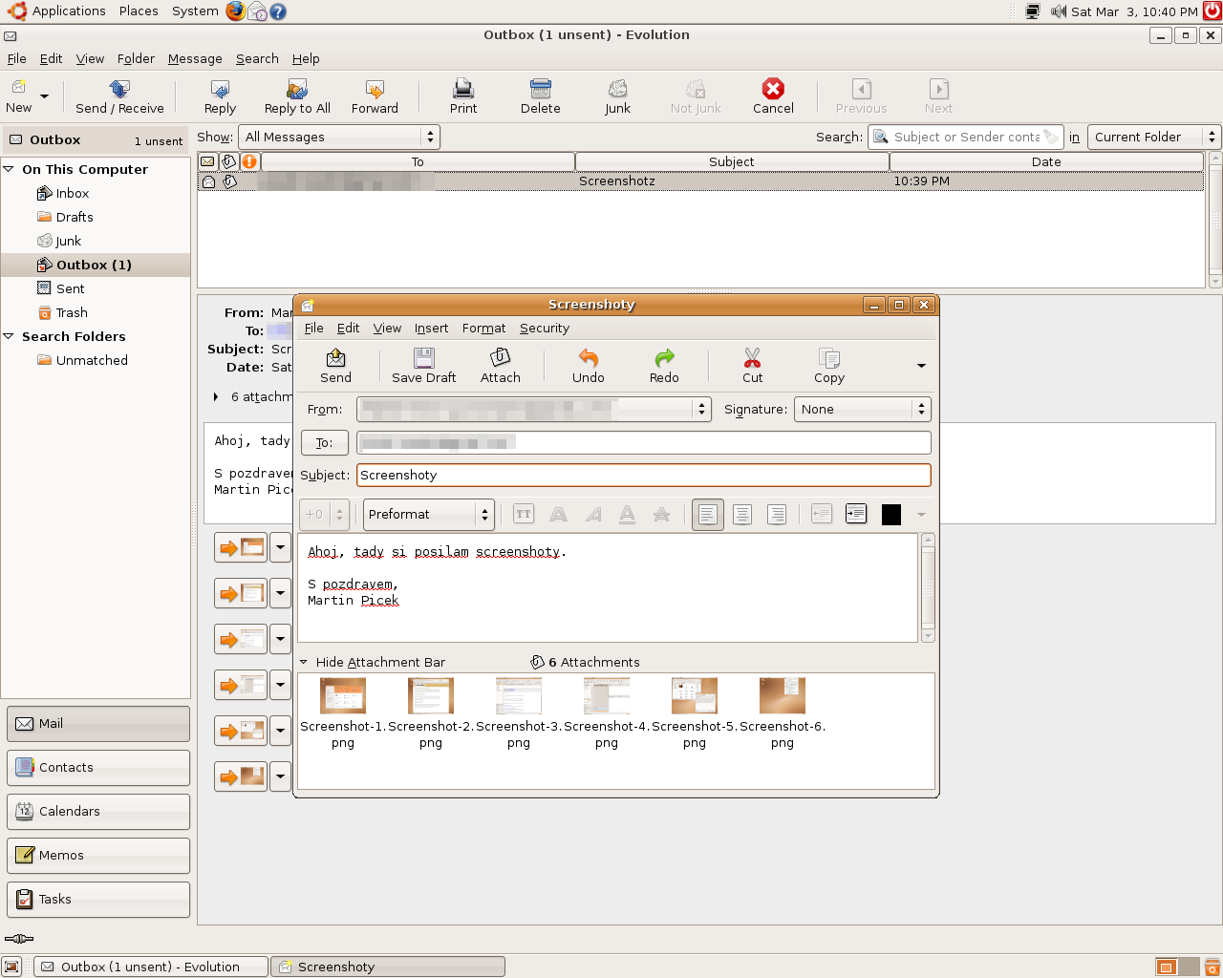Click Save Draft in composer

click(423, 366)
